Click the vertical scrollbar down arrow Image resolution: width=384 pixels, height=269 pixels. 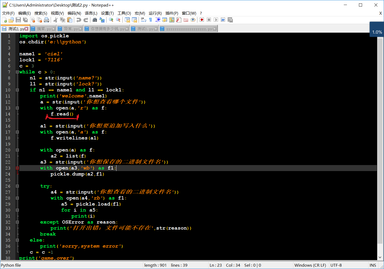tap(380, 257)
